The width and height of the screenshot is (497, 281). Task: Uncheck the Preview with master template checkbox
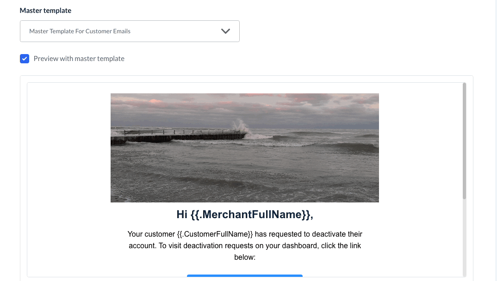(25, 59)
